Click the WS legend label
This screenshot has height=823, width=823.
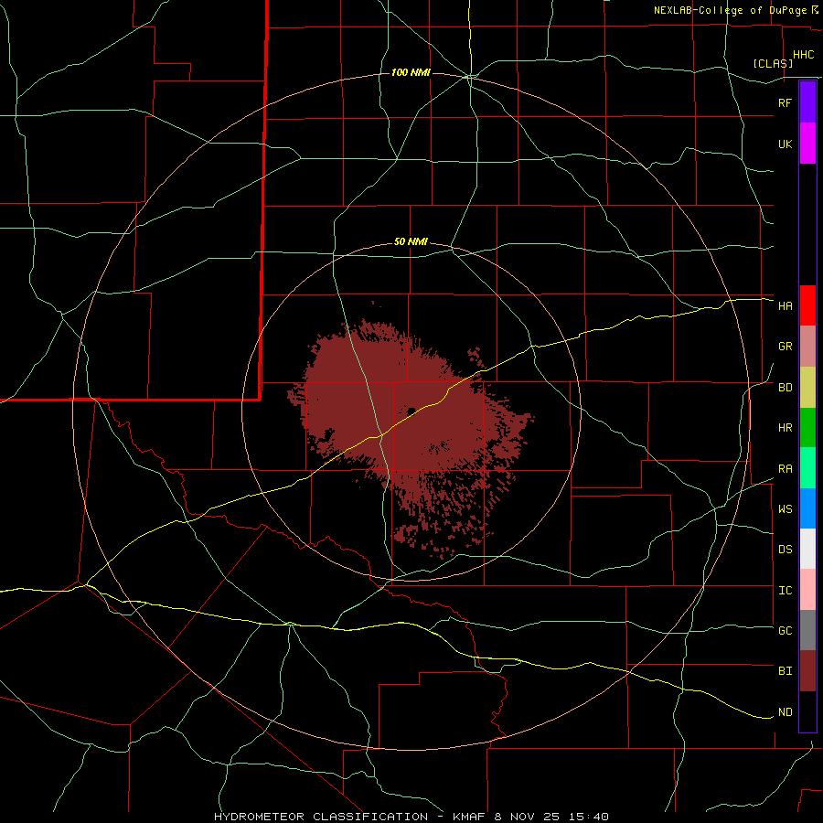tap(785, 509)
